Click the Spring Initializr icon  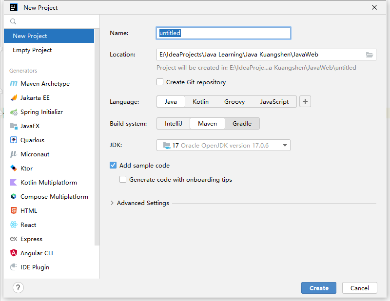tap(14, 112)
